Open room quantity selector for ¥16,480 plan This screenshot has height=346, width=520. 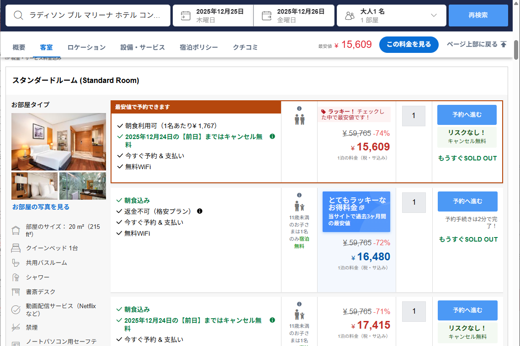414,202
